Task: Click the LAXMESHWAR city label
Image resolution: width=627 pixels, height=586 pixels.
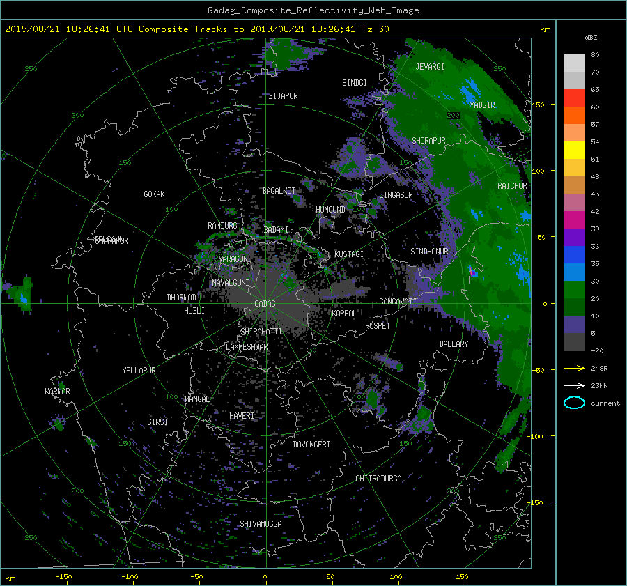Action: pyautogui.click(x=247, y=347)
